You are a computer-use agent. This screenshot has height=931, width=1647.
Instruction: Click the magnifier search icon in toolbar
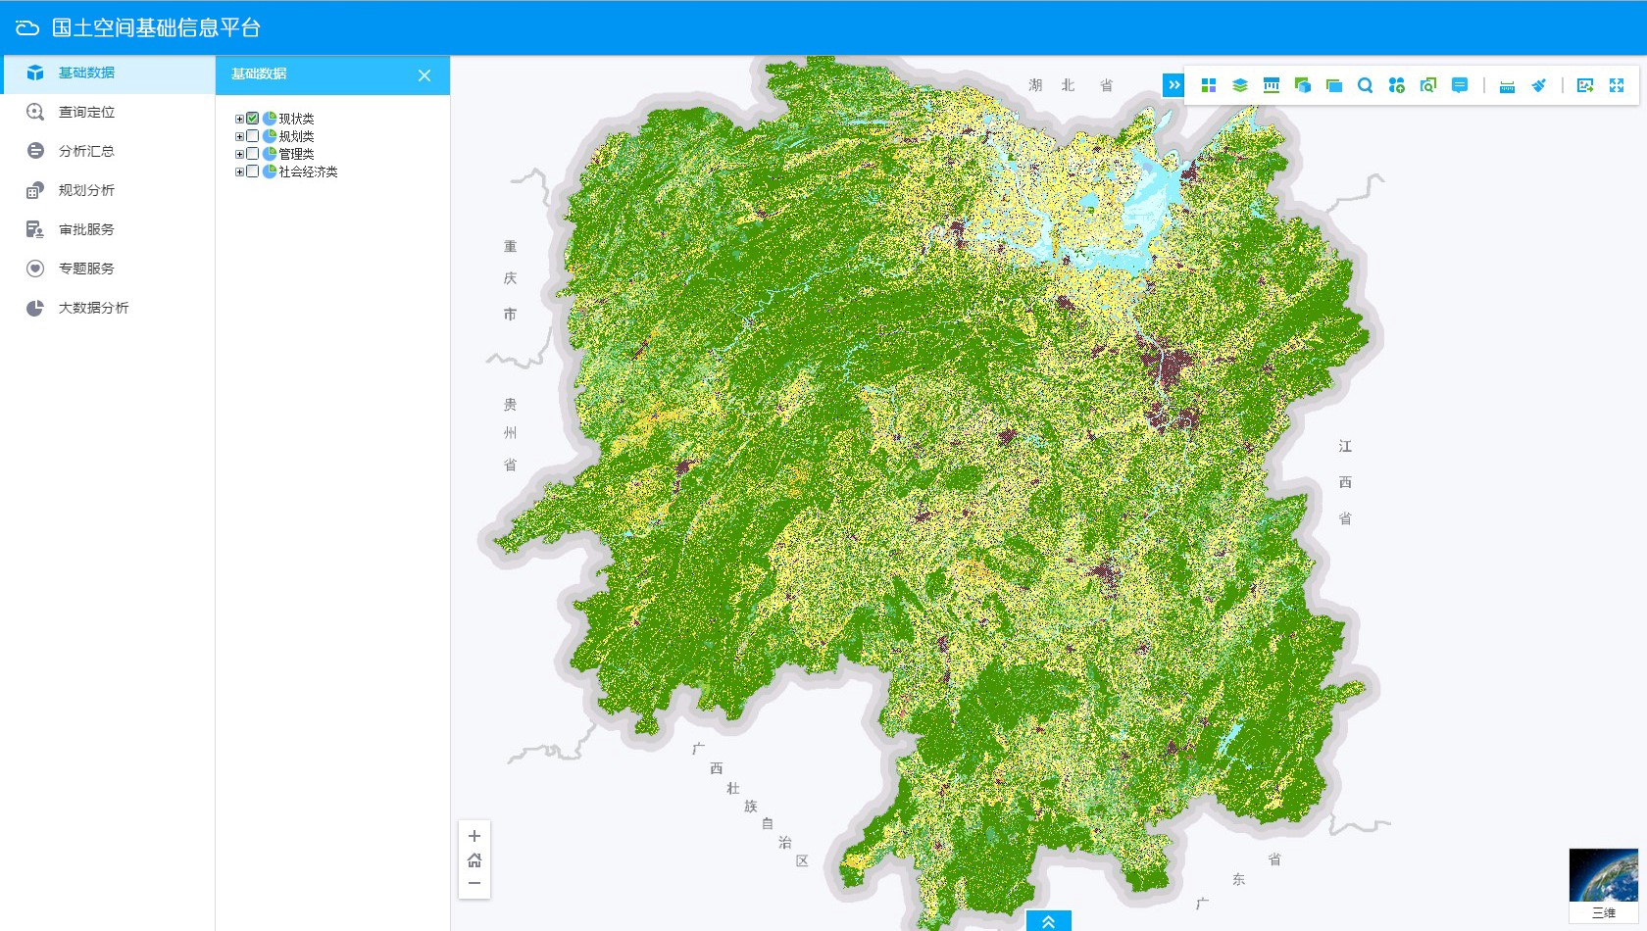[1365, 85]
